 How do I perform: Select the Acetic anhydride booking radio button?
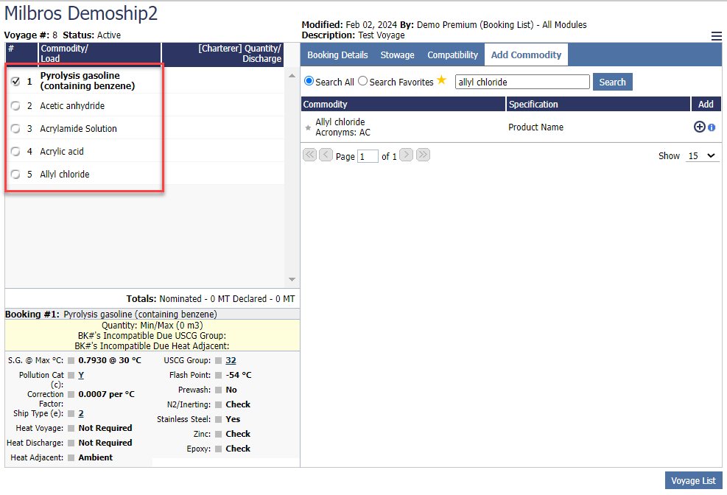coord(15,106)
